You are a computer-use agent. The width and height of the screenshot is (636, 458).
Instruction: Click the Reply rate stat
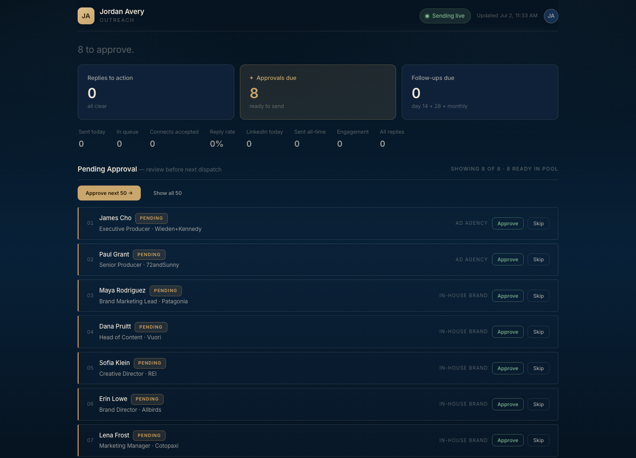(x=223, y=138)
